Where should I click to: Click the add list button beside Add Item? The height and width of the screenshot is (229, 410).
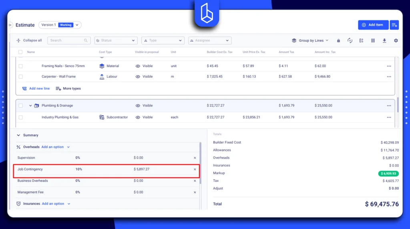(394, 25)
